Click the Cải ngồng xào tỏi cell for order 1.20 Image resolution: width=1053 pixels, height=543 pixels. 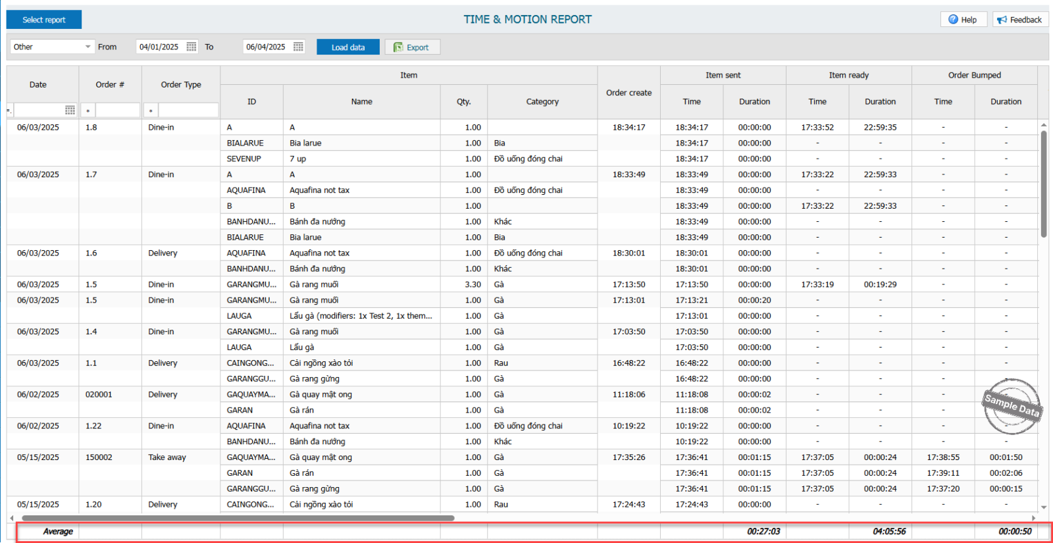362,504
